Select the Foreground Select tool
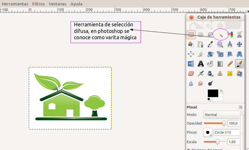This screenshot has width=249, height=150. pyautogui.click(x=191, y=44)
